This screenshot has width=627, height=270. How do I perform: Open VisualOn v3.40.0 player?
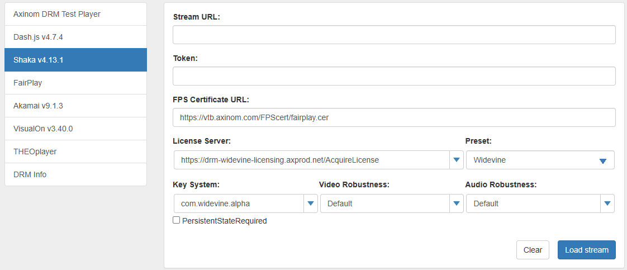tap(43, 129)
